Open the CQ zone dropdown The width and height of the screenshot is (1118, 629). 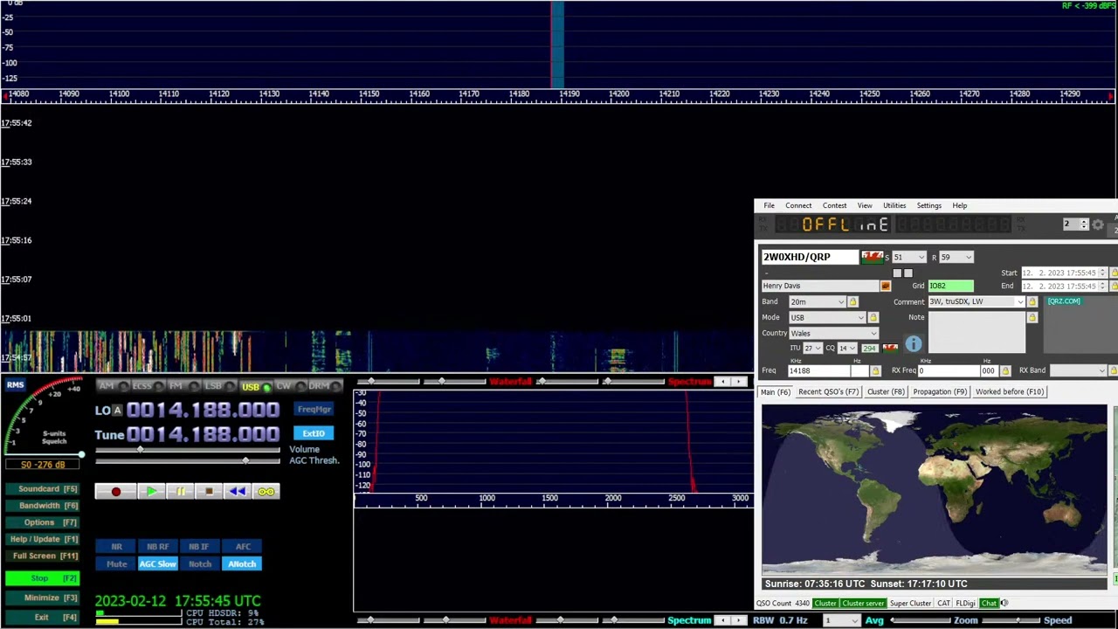coord(847,349)
